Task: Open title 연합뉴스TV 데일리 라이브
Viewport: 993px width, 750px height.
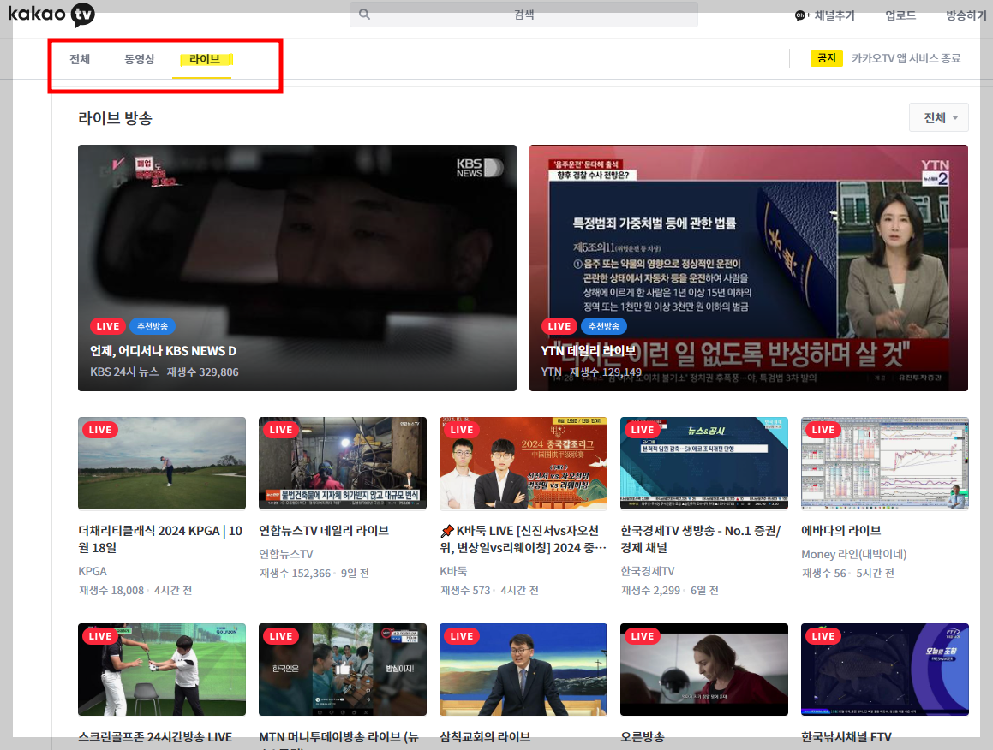Action: pyautogui.click(x=324, y=530)
